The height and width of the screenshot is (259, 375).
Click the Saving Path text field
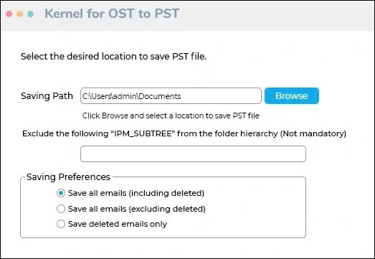tap(171, 95)
